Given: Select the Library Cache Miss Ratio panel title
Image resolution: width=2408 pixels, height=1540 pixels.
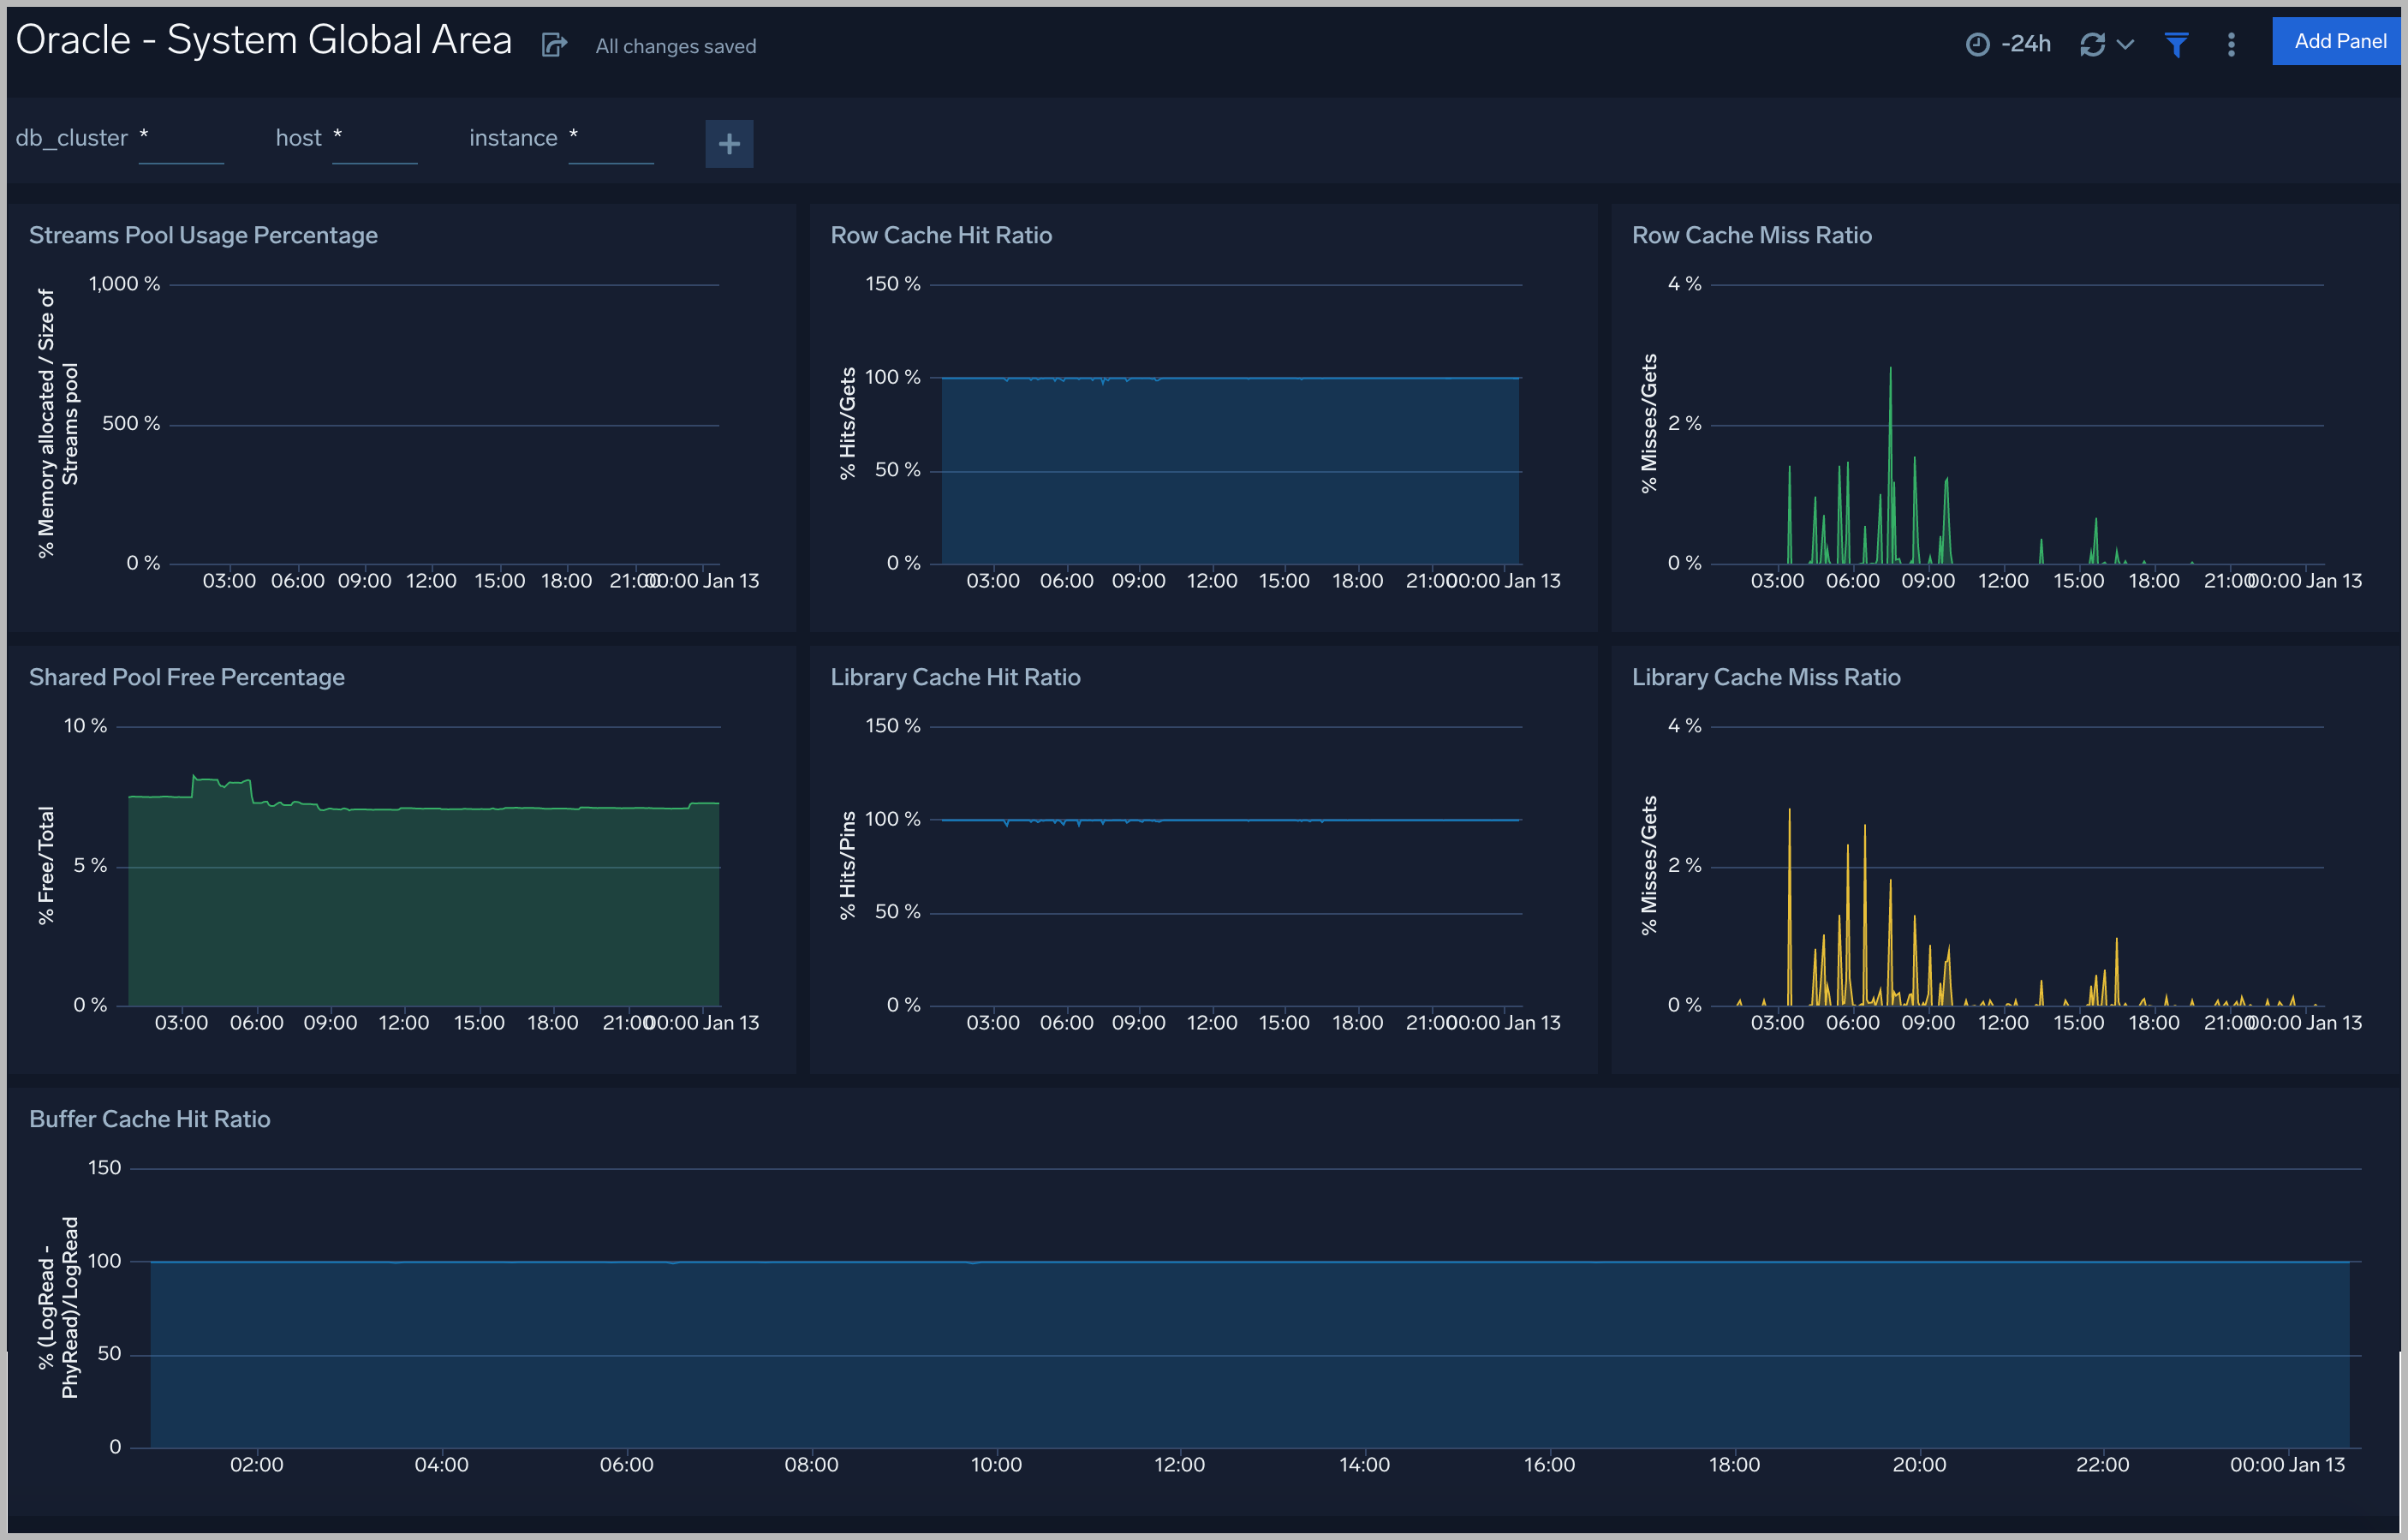Looking at the screenshot, I should pyautogui.click(x=1765, y=676).
